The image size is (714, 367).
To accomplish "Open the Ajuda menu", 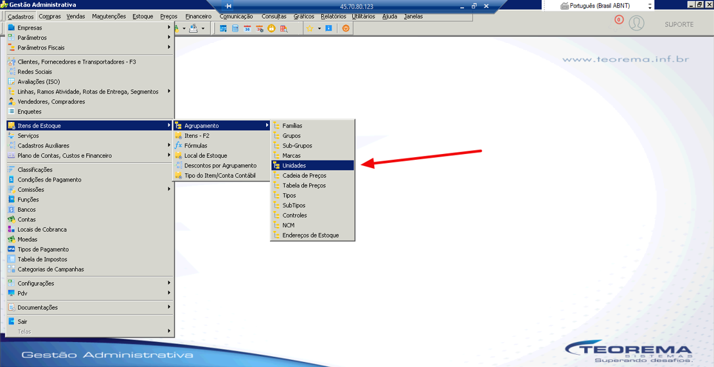I will (390, 17).
